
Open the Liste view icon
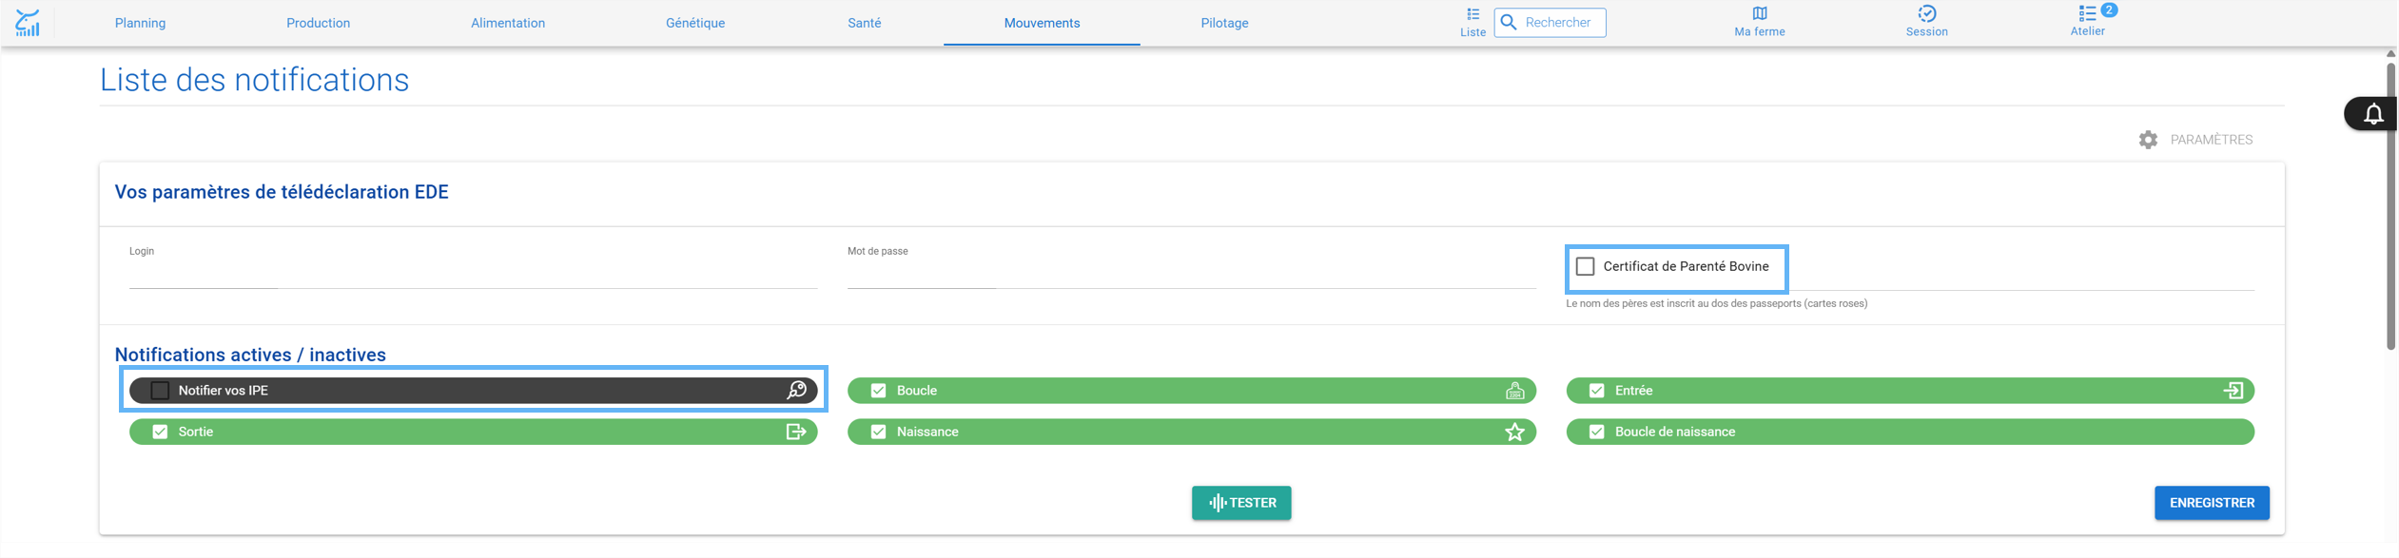click(1473, 14)
